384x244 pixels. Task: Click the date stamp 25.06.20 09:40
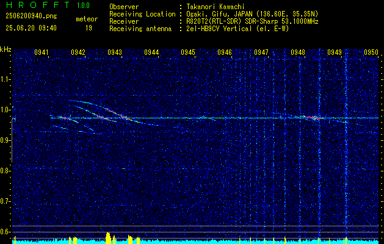tap(31, 28)
